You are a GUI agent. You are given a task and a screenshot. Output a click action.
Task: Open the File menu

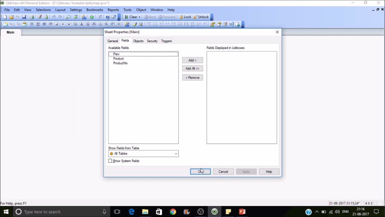pos(7,10)
